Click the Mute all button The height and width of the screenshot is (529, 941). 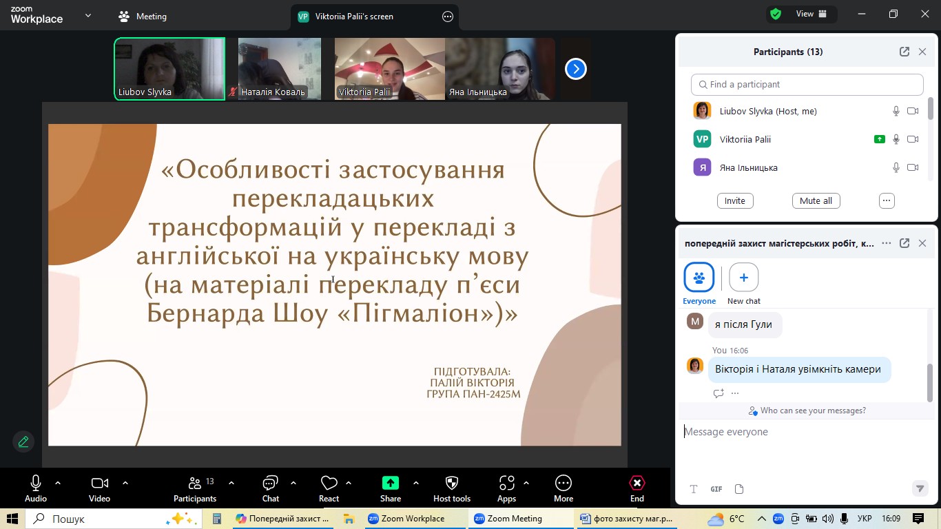pyautogui.click(x=816, y=200)
